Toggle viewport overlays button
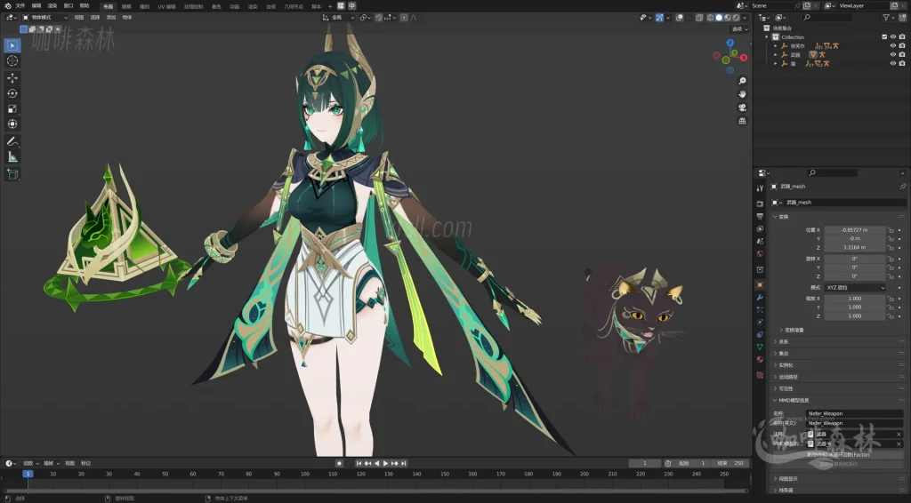The image size is (911, 503). (679, 18)
